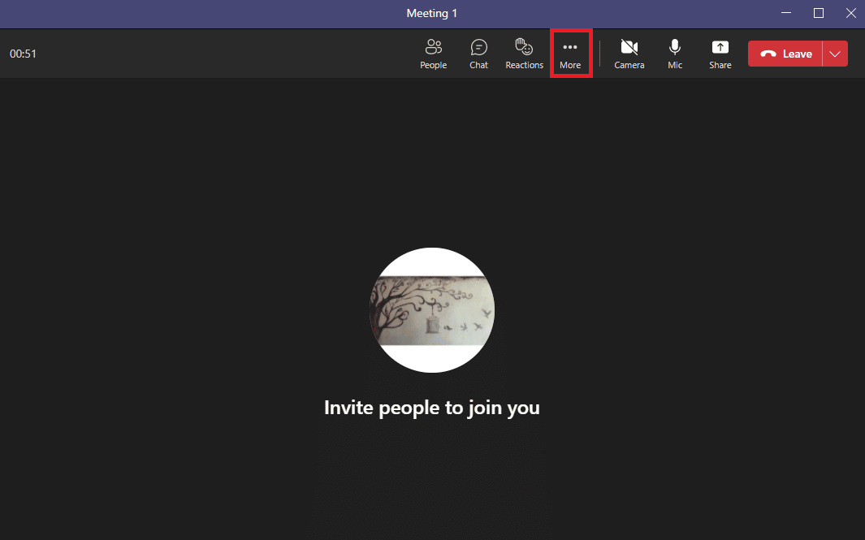Close the Meeting 1 window

tap(850, 13)
